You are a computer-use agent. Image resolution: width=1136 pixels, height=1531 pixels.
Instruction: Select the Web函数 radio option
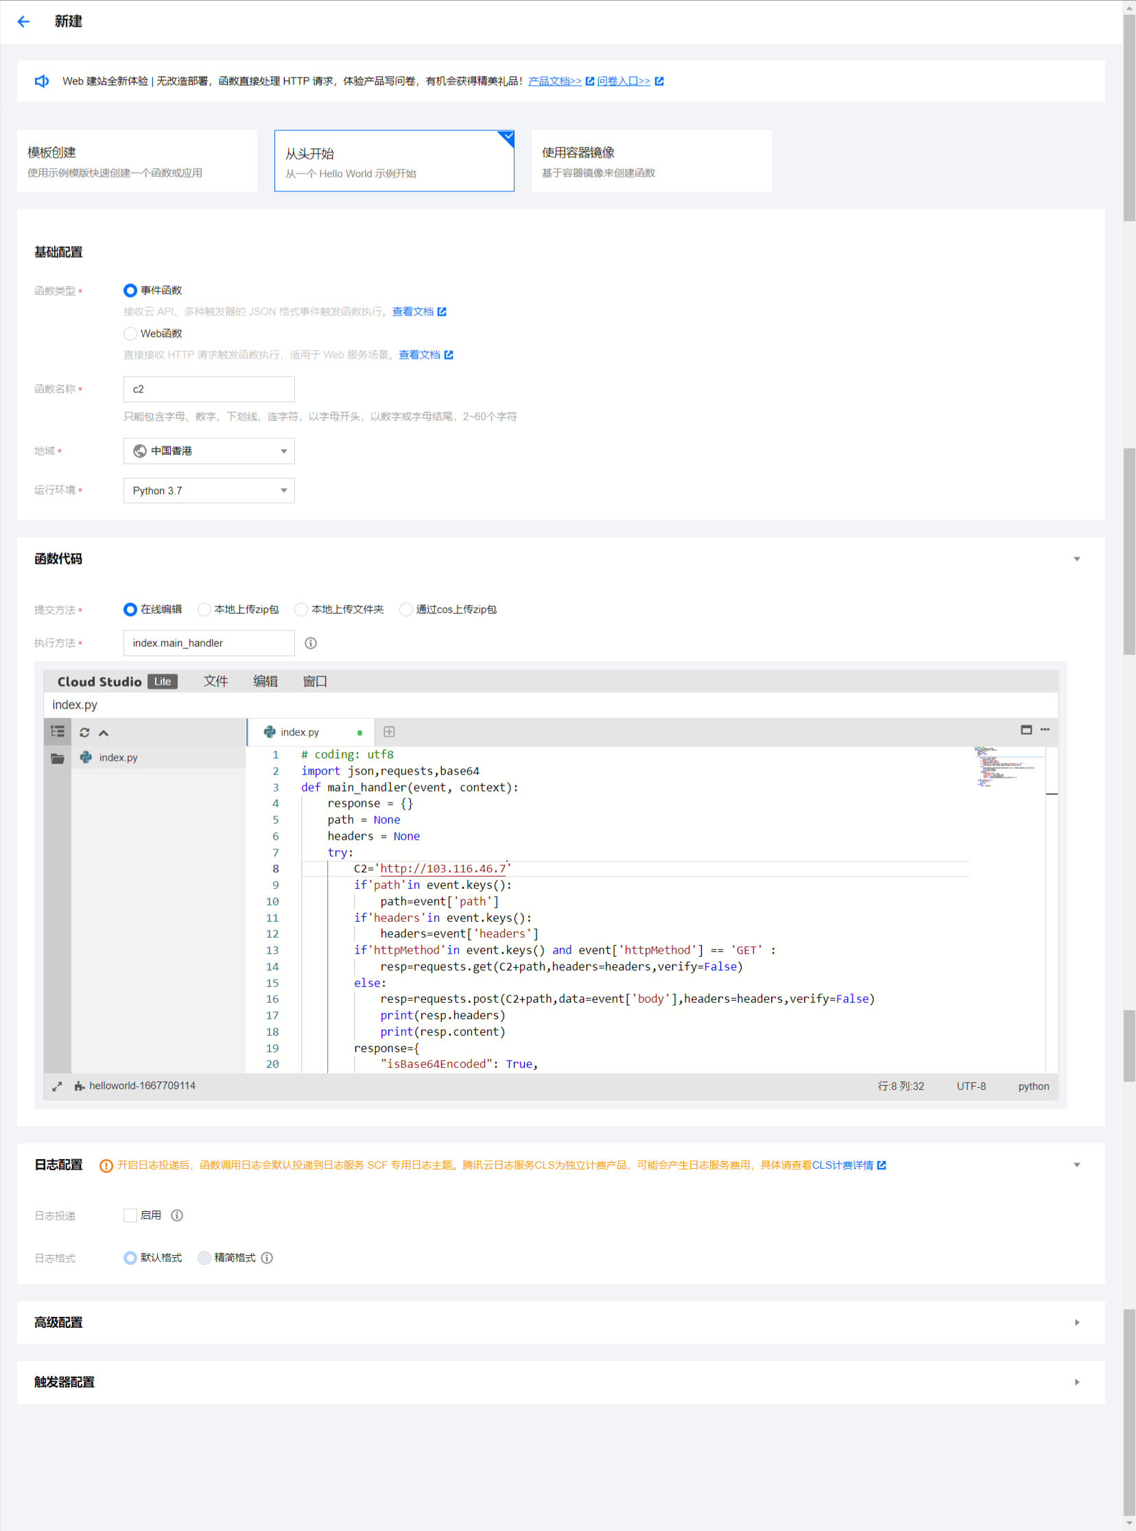130,333
